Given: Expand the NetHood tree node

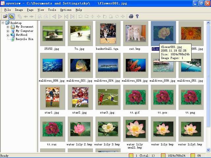Looking at the screenshot, I should click(x=8, y=35).
